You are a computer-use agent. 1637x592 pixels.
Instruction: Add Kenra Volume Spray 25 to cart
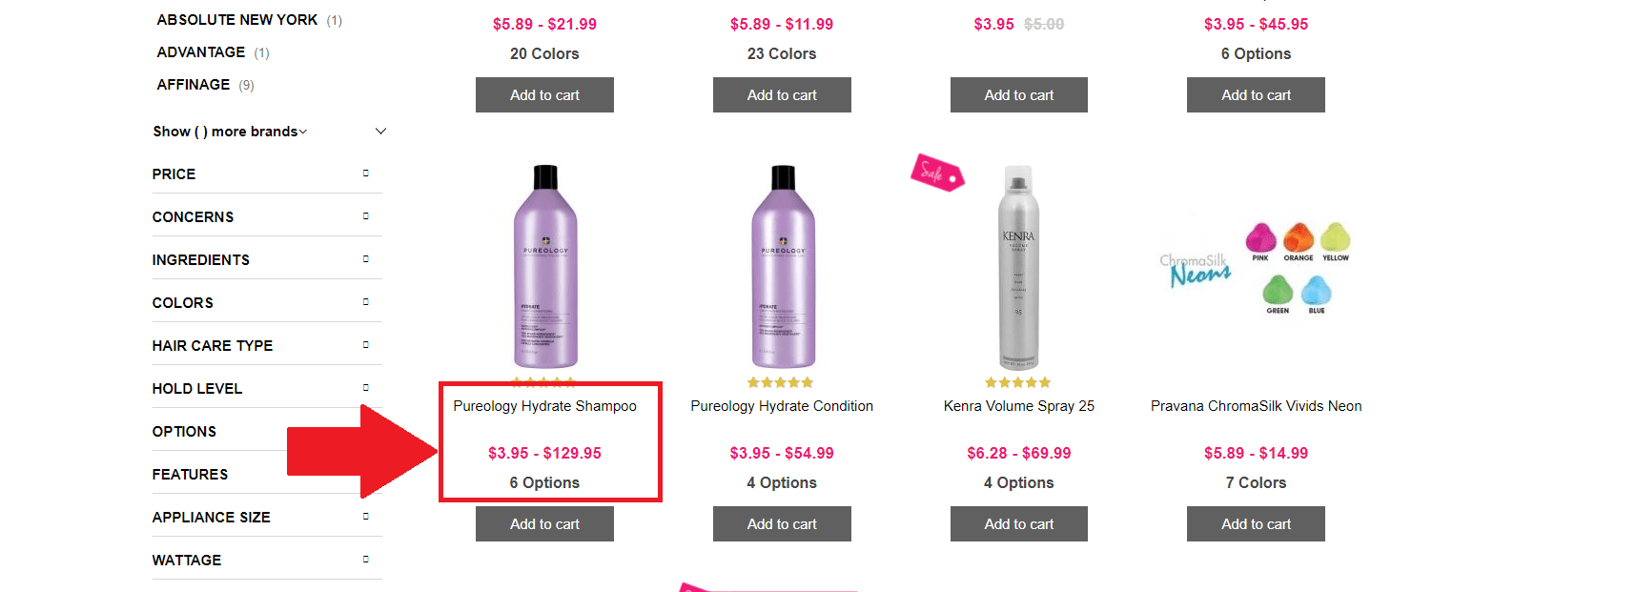1018,524
